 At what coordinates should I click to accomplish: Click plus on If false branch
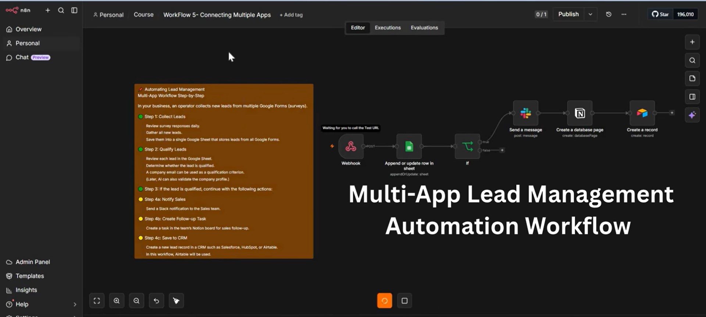[502, 150]
